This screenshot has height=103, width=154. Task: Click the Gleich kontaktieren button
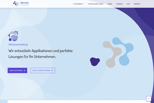(x=43, y=70)
